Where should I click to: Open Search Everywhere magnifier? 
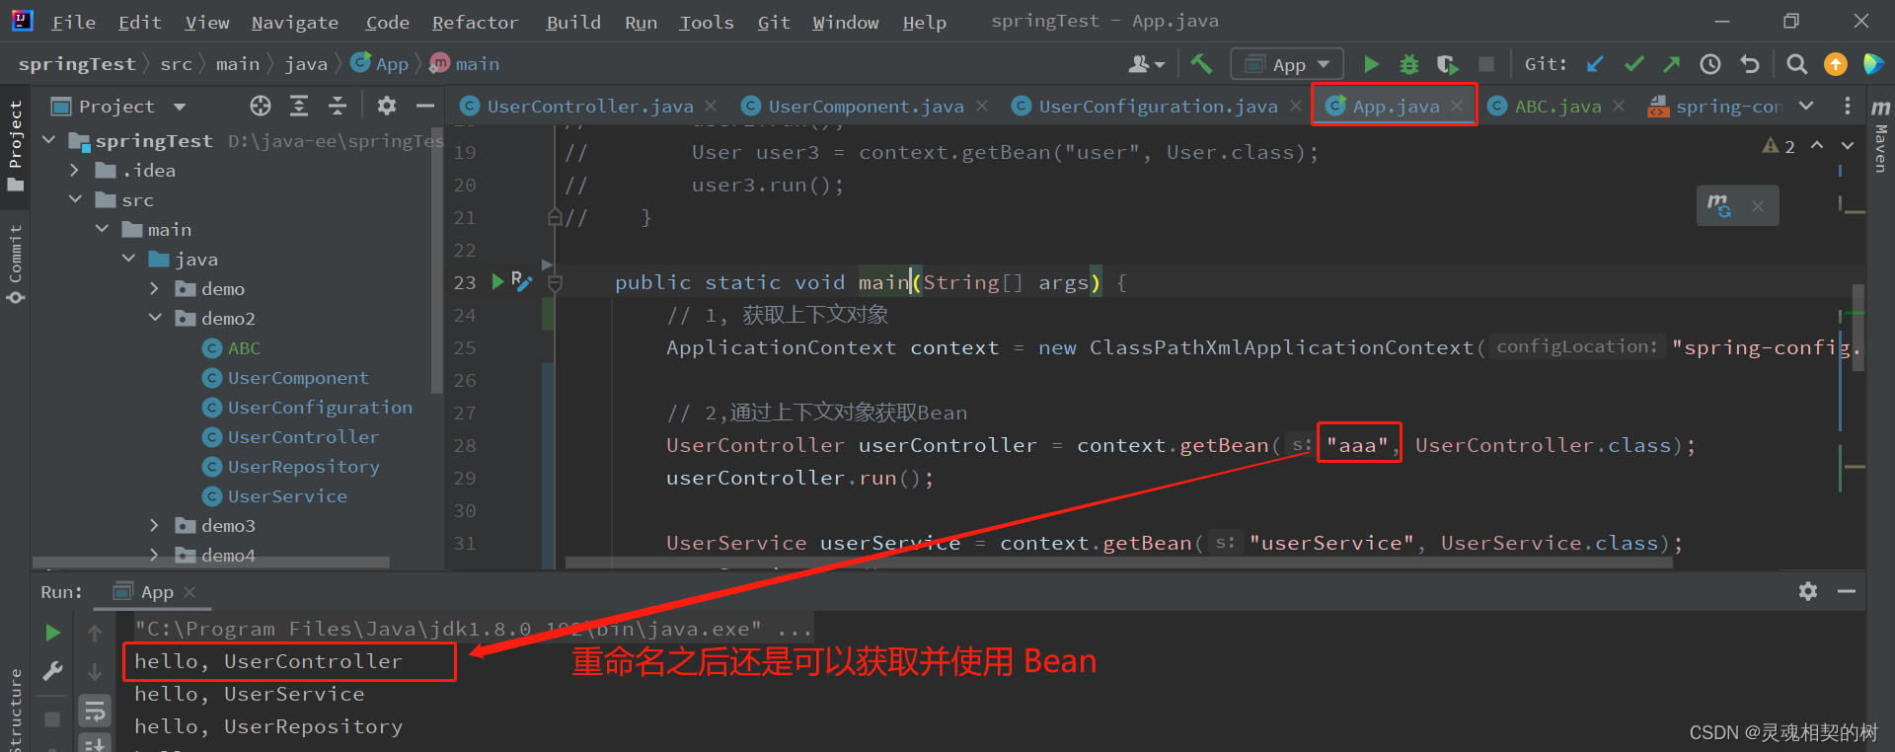pyautogui.click(x=1797, y=64)
